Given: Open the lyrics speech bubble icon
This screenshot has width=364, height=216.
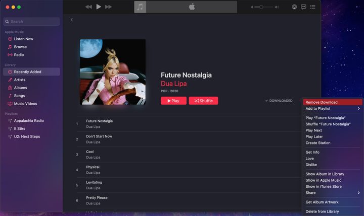Looking at the screenshot, I should (x=303, y=7).
